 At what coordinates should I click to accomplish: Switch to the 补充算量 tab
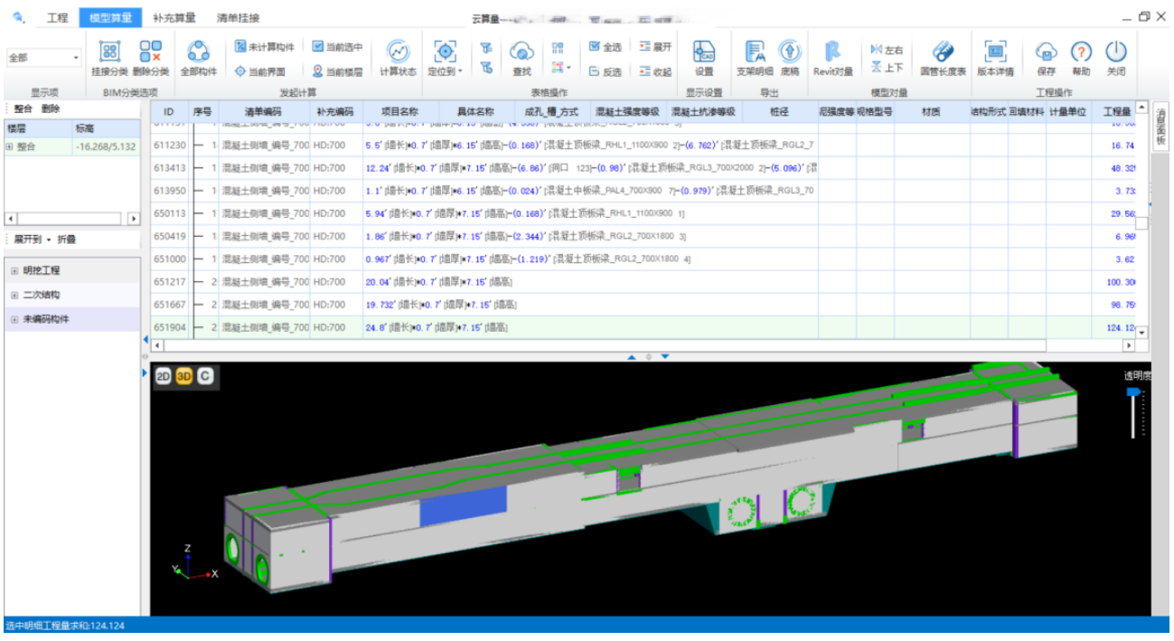pyautogui.click(x=174, y=17)
